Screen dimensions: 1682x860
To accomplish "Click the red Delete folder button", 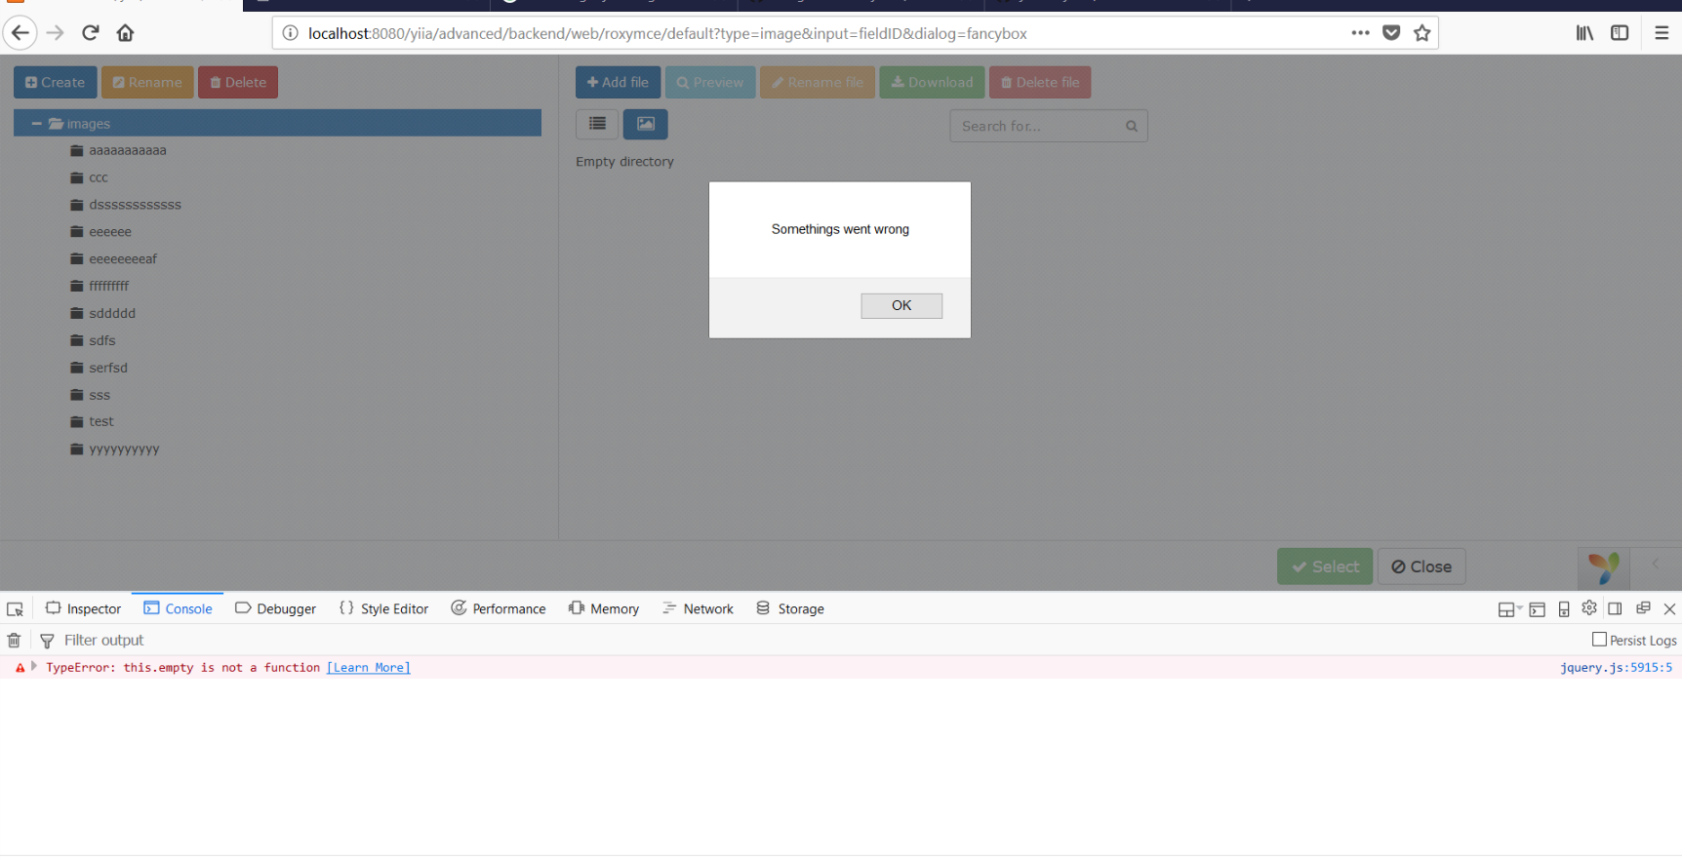I will (238, 83).
